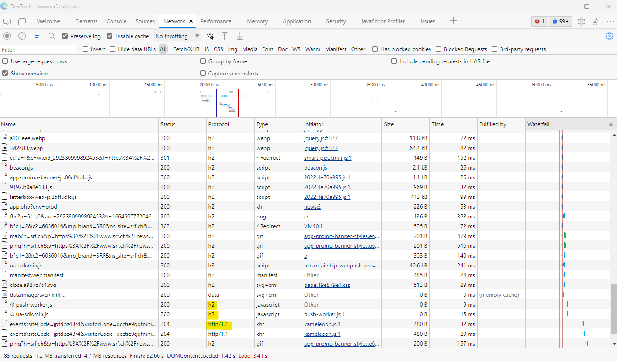Click in the Filter text field
Image resolution: width=617 pixels, height=361 pixels.
tap(38, 49)
